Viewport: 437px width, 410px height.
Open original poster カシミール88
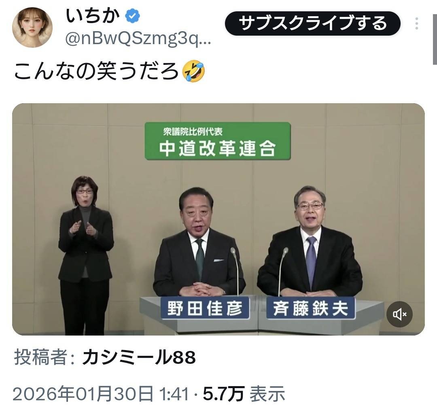139,357
